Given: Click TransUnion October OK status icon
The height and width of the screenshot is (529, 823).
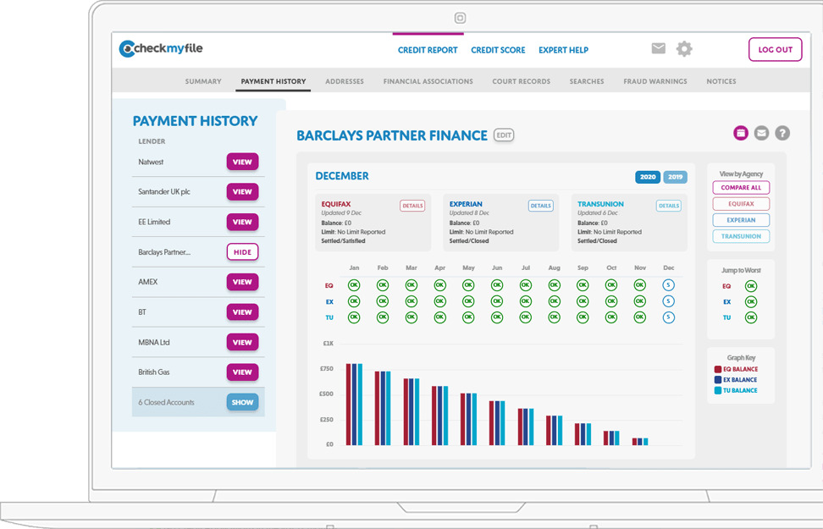Looking at the screenshot, I should click(611, 317).
